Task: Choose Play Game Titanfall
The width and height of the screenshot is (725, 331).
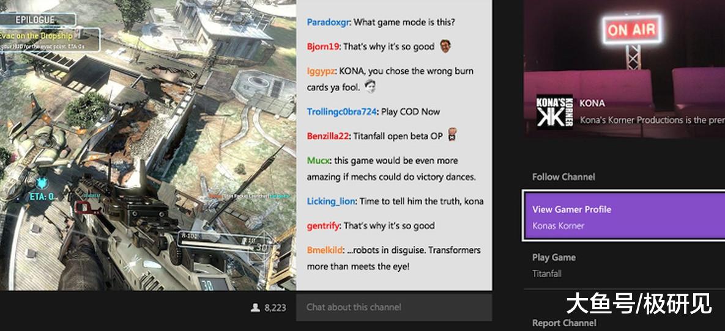Action: (x=623, y=265)
